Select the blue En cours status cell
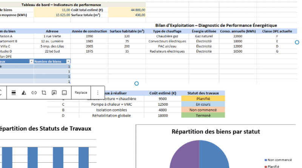Screen dimensions: 302x168 pyautogui.click(x=203, y=104)
